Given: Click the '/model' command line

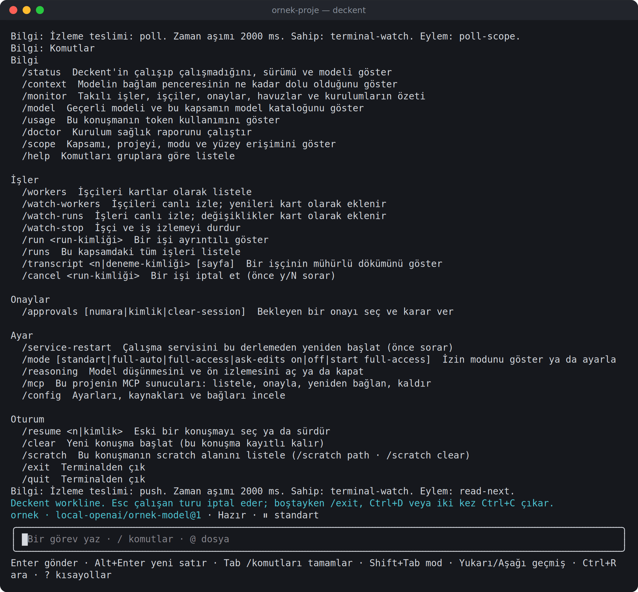Looking at the screenshot, I should tap(193, 108).
